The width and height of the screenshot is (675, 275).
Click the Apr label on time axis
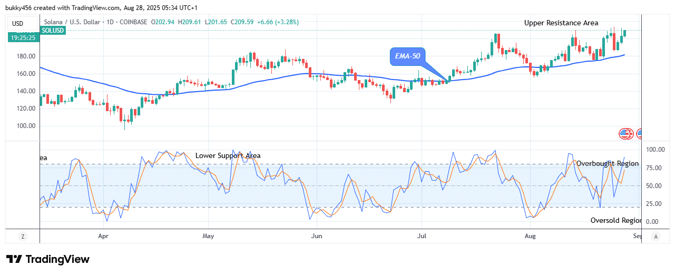pyautogui.click(x=103, y=237)
